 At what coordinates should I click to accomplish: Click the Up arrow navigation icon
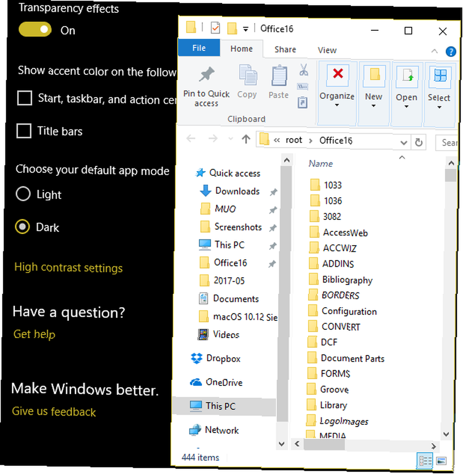point(246,139)
